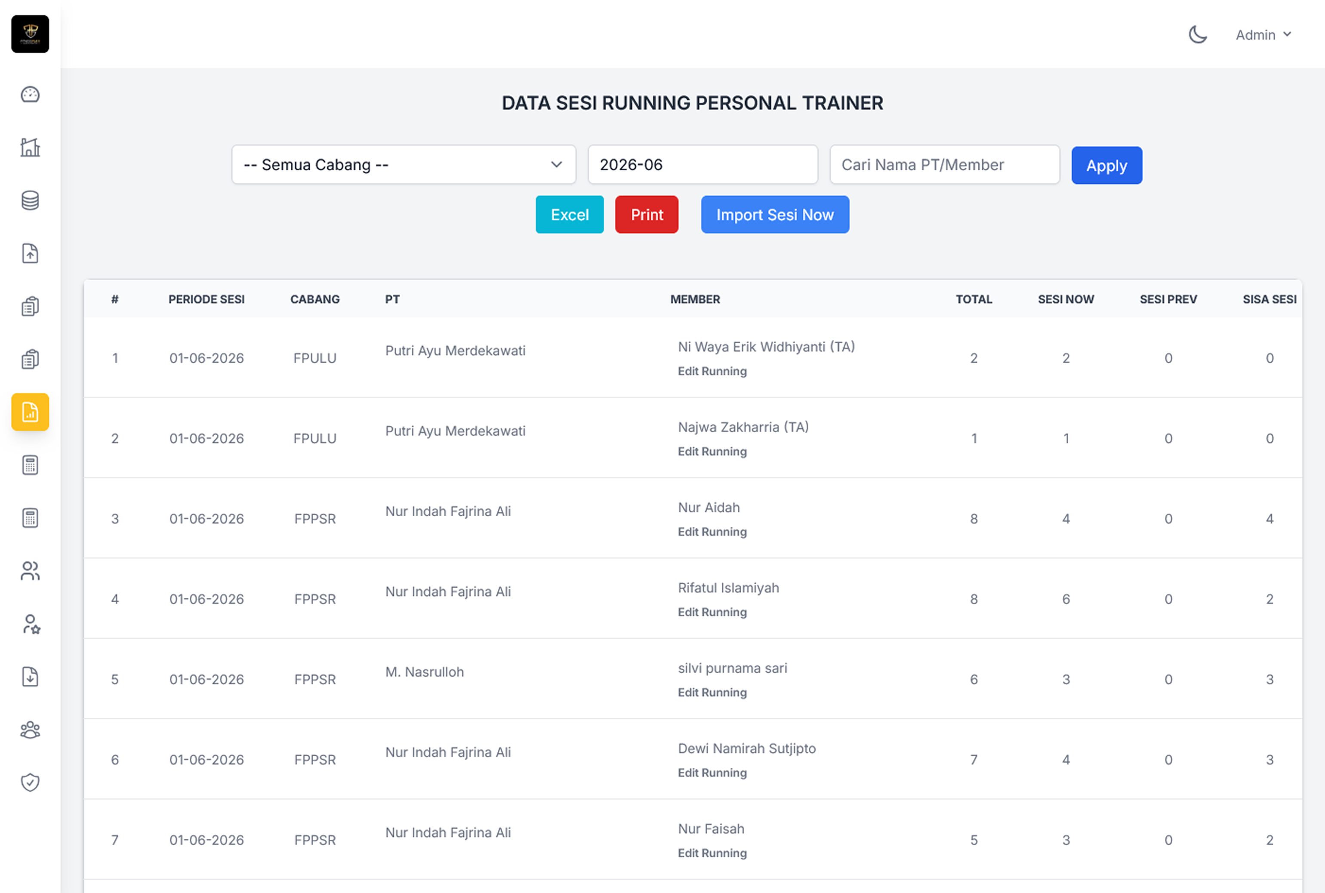Image resolution: width=1325 pixels, height=893 pixels.
Task: Toggle dark mode with the moon icon
Action: pyautogui.click(x=1198, y=35)
